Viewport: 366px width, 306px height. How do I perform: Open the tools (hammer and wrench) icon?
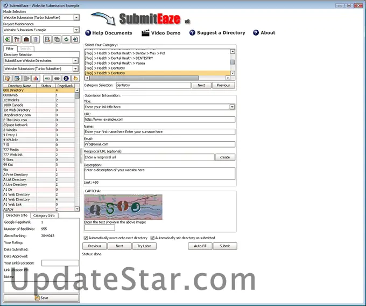pos(17,39)
